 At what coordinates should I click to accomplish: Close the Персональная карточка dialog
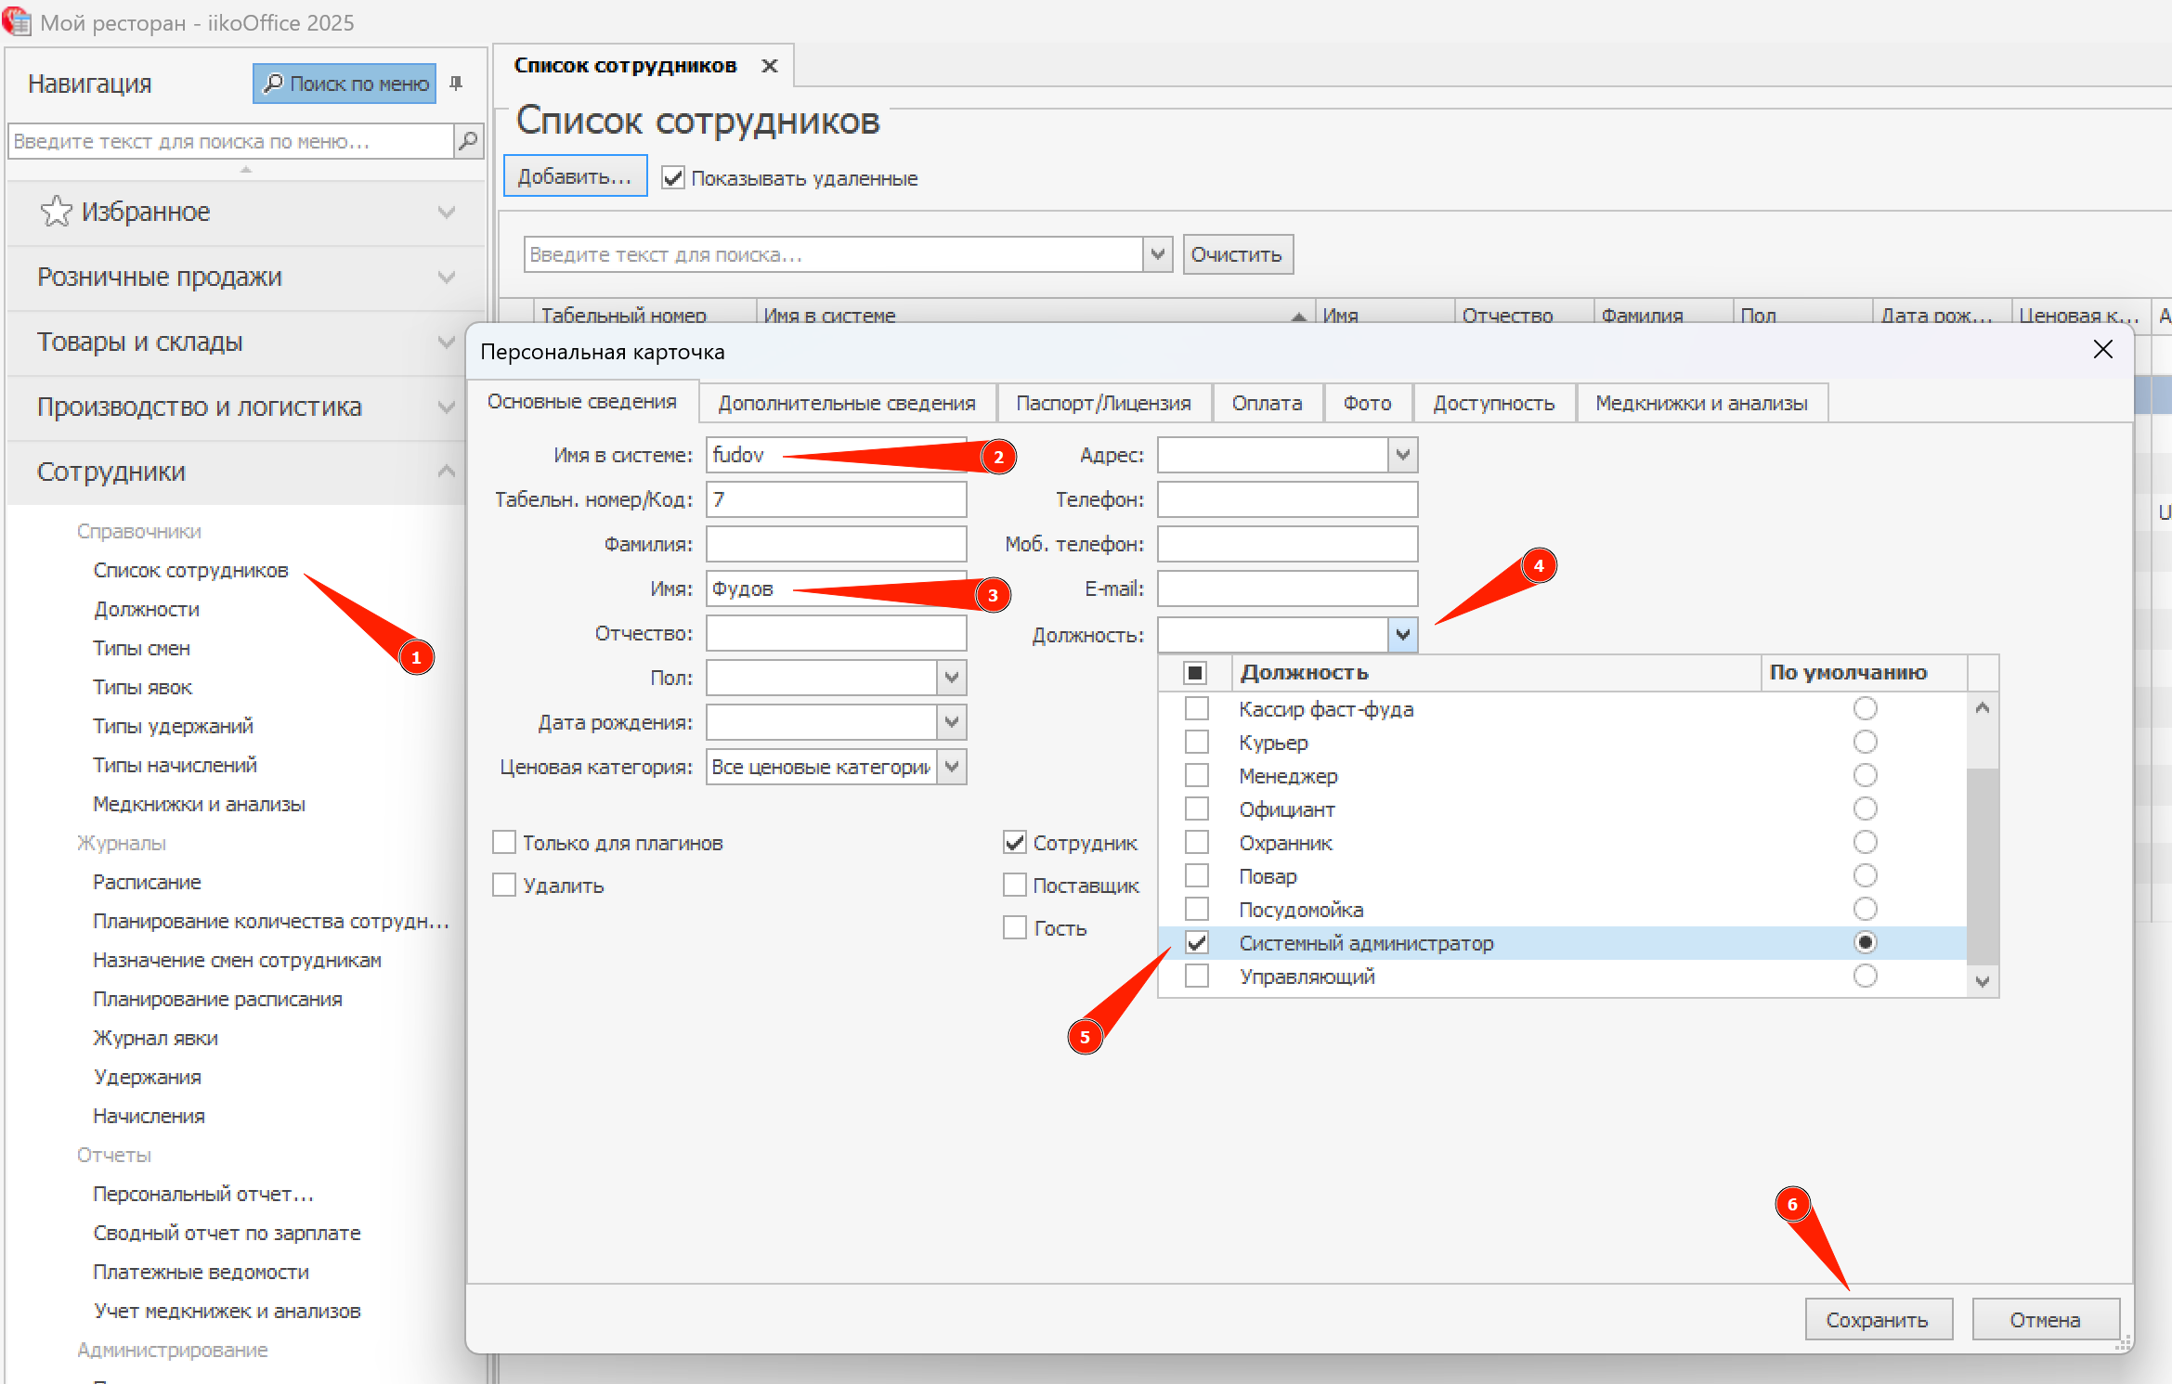tap(2102, 350)
